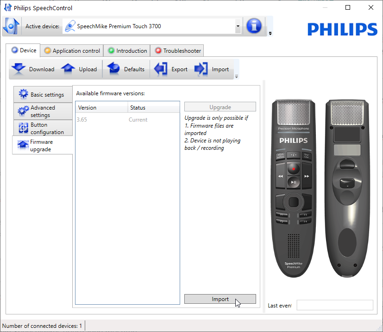Open the blue information icon
The height and width of the screenshot is (332, 383).
click(254, 26)
